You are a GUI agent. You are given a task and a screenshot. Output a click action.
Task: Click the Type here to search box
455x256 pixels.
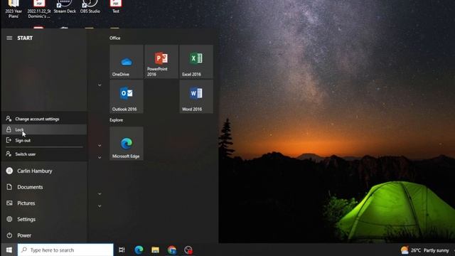(x=65, y=250)
